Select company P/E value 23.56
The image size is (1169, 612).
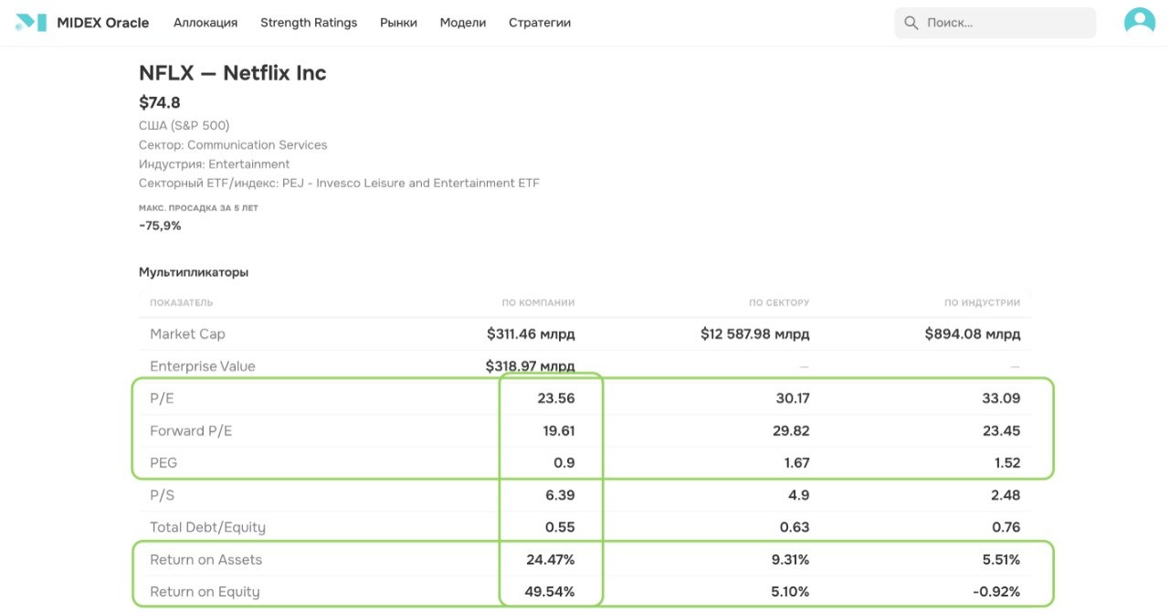coord(556,398)
